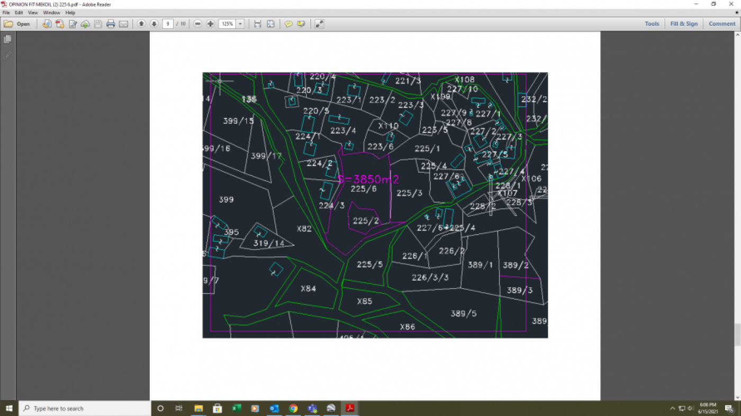Zoom in with the plus button
Viewport: 741px width, 416px height.
pos(211,24)
